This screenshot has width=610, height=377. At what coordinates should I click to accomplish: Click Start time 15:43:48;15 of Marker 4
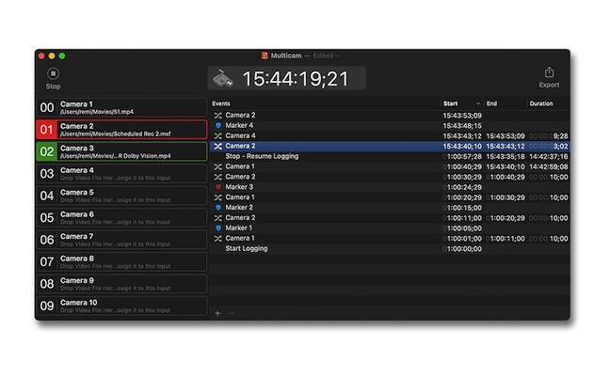click(x=462, y=126)
